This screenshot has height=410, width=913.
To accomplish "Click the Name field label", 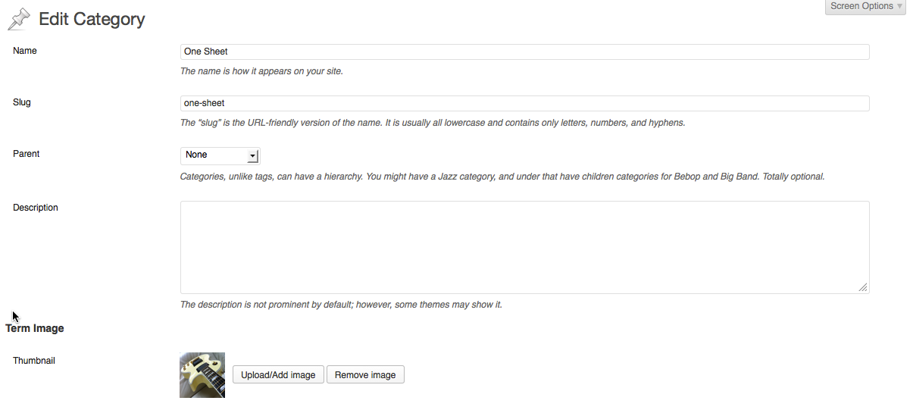I will click(25, 51).
